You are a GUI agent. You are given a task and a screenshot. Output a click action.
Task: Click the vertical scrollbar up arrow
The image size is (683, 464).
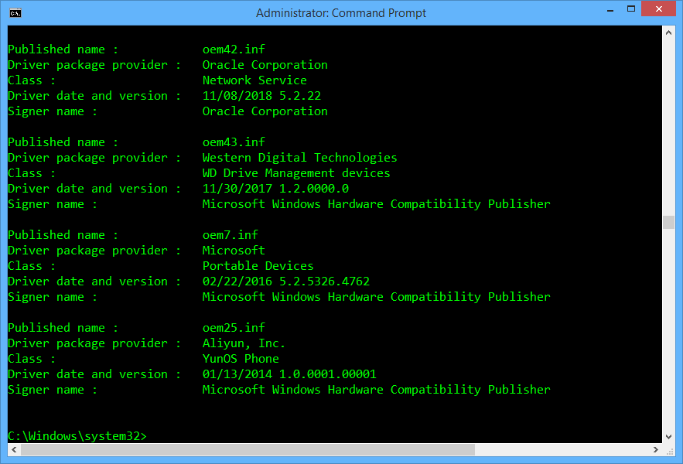click(x=668, y=32)
